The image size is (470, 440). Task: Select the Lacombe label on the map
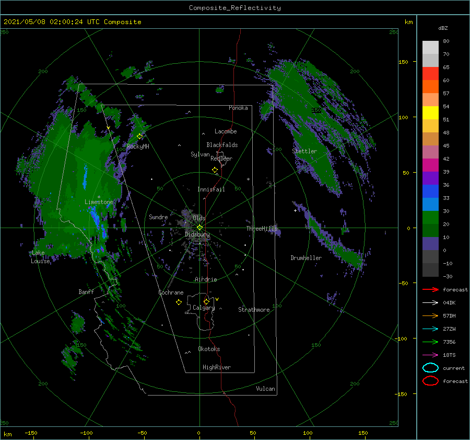(226, 131)
